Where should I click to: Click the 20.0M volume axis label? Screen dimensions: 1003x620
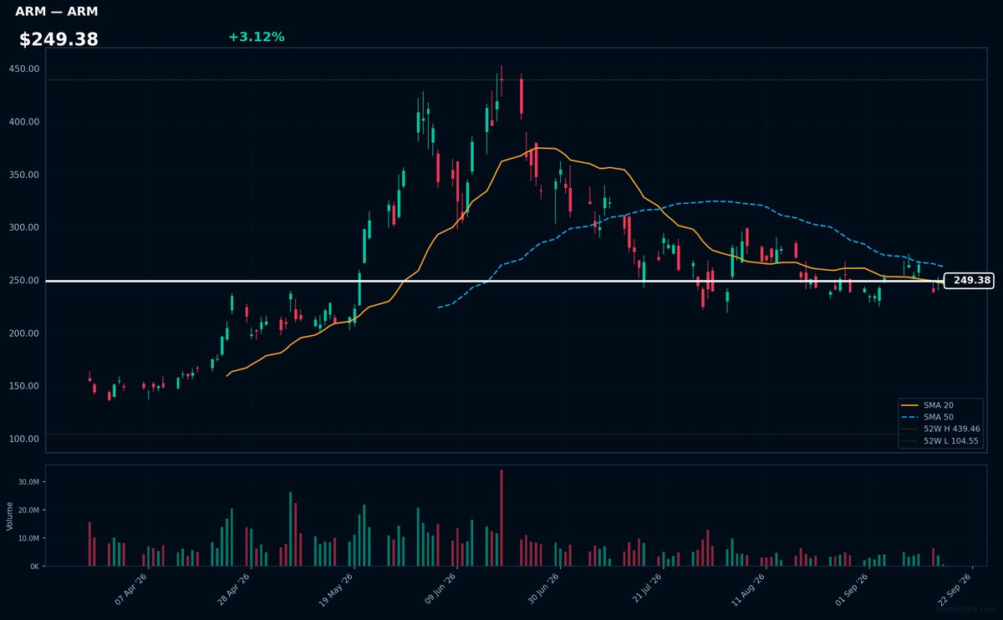pos(28,511)
